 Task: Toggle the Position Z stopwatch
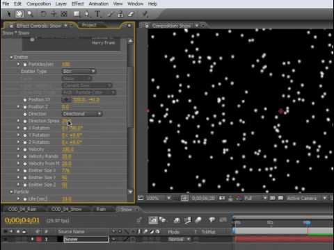pyautogui.click(x=25, y=107)
